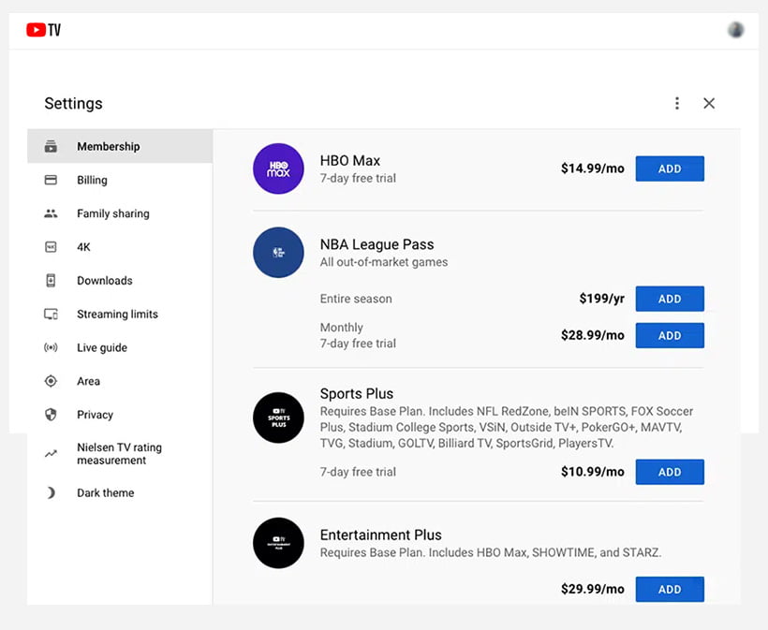
Task: Click the profile avatar
Action: [x=736, y=29]
